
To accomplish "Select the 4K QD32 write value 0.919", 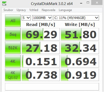I will (80, 75).
